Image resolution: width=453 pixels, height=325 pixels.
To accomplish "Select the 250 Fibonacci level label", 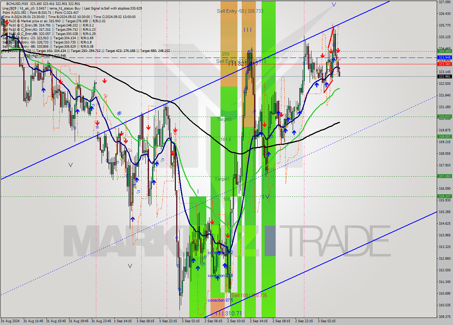I will (225, 54).
